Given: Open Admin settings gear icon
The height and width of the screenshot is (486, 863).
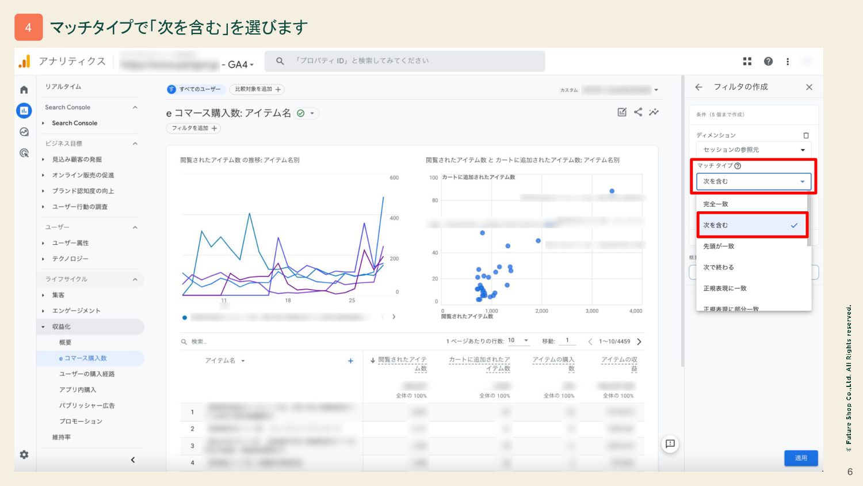Looking at the screenshot, I should point(24,455).
